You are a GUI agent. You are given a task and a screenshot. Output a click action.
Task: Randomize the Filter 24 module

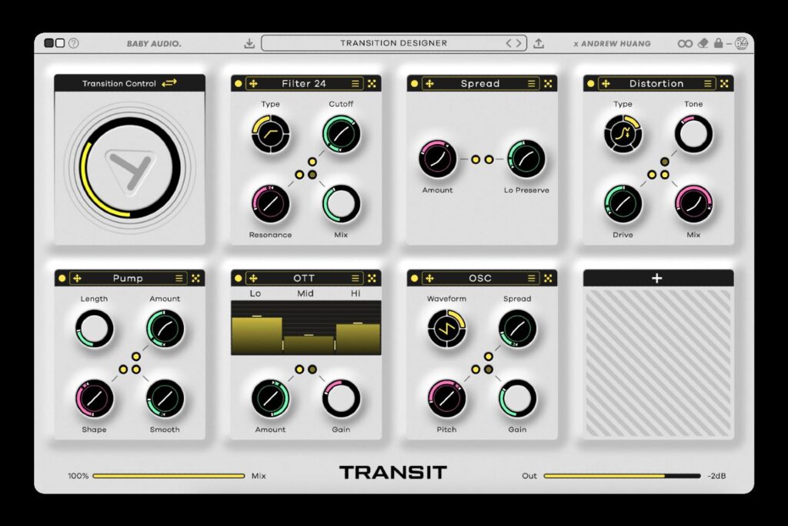[372, 83]
